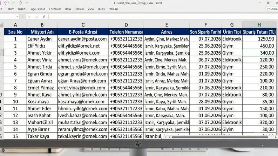Open the Review ribbon tab
278x156 pixels.
[79, 9]
